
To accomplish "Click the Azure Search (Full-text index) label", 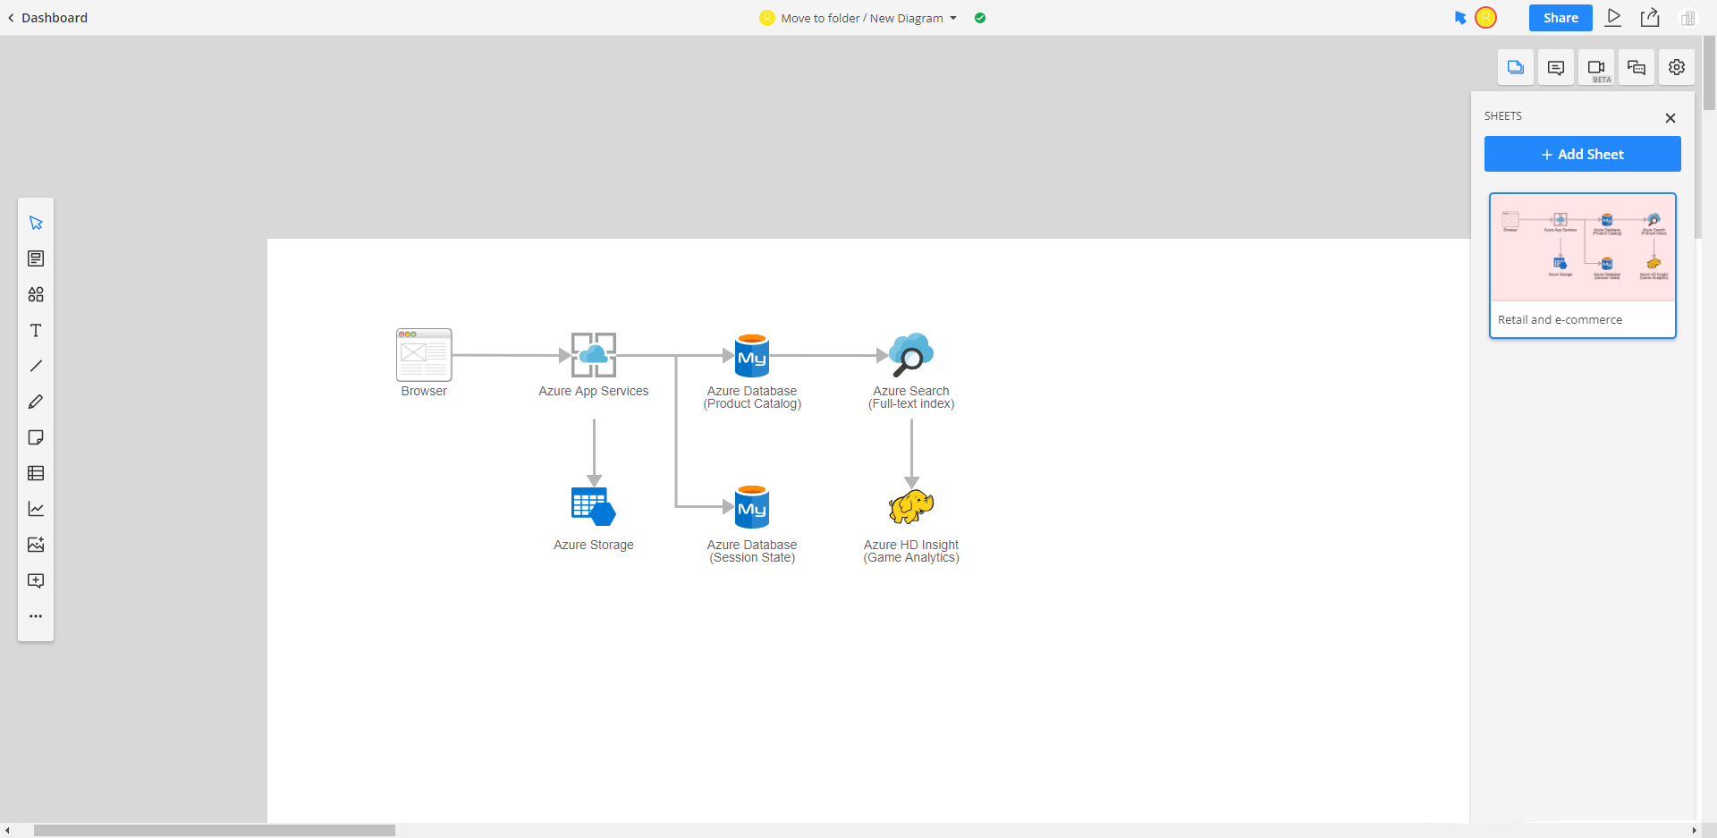I will [x=911, y=397].
